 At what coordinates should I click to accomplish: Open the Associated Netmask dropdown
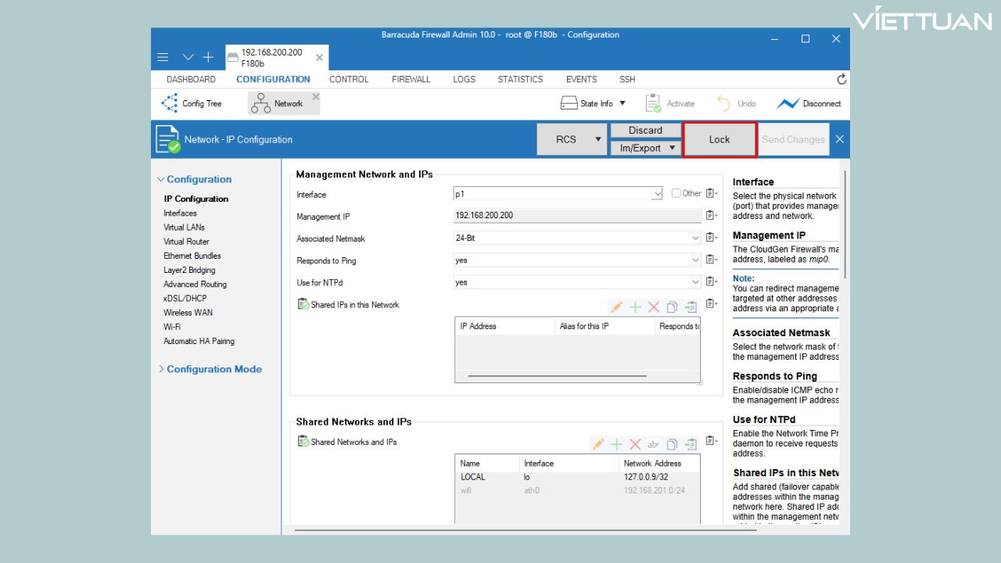(x=695, y=238)
